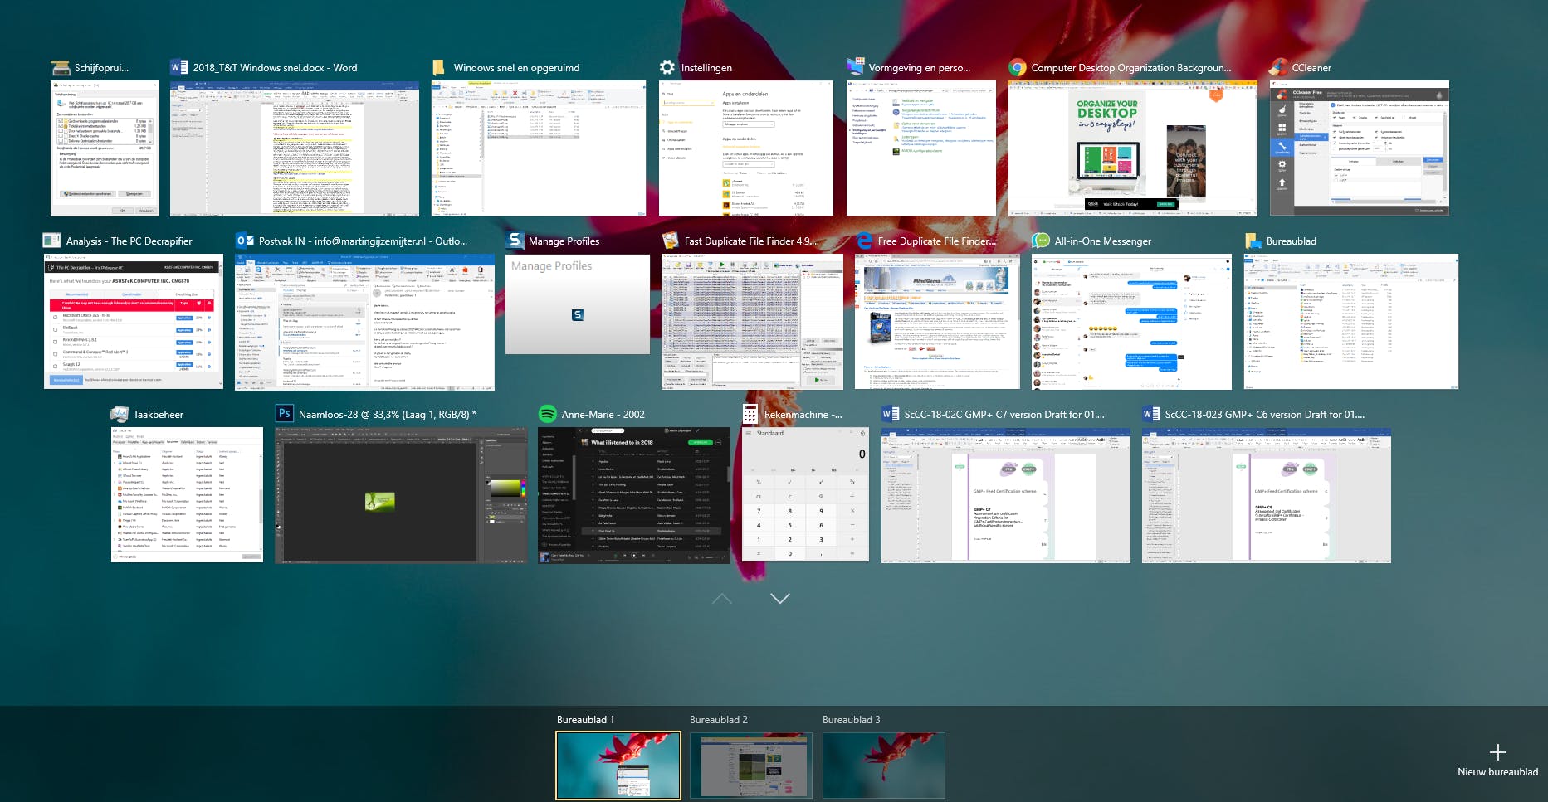Open the Outlook Postvak IN window preview
Image resolution: width=1548 pixels, height=802 pixels.
point(365,322)
